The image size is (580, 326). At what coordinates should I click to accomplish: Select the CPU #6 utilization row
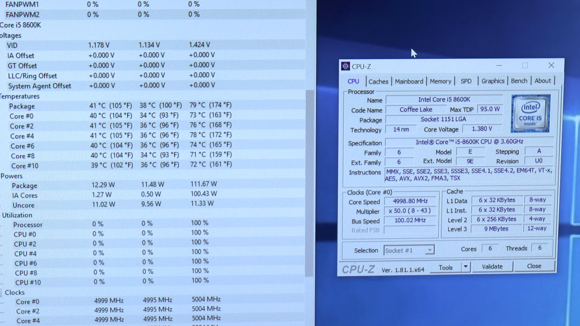(153, 263)
